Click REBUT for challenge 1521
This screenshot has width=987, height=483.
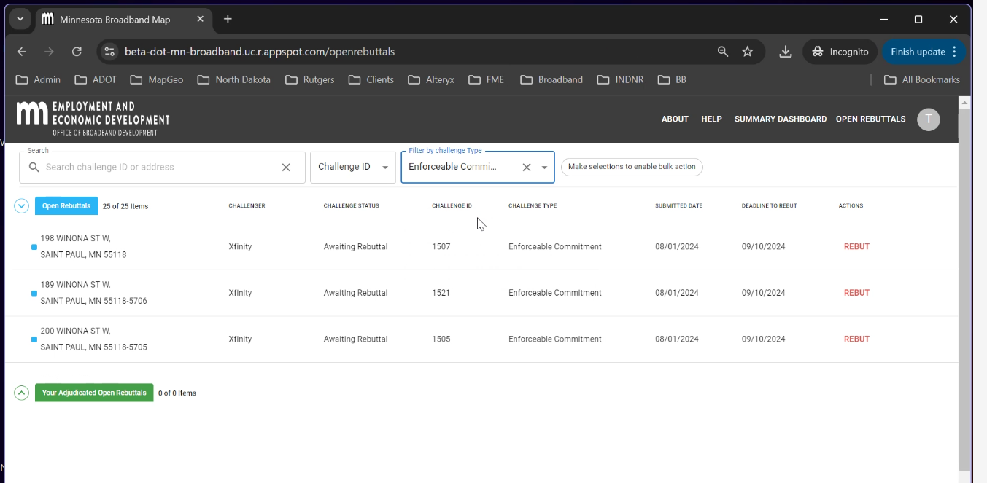(856, 293)
